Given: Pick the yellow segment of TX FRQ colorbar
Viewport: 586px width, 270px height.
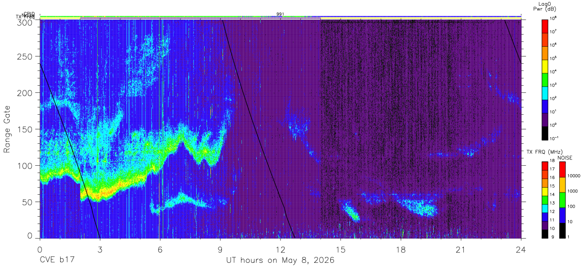Looking at the screenshot, I should 545,191.
